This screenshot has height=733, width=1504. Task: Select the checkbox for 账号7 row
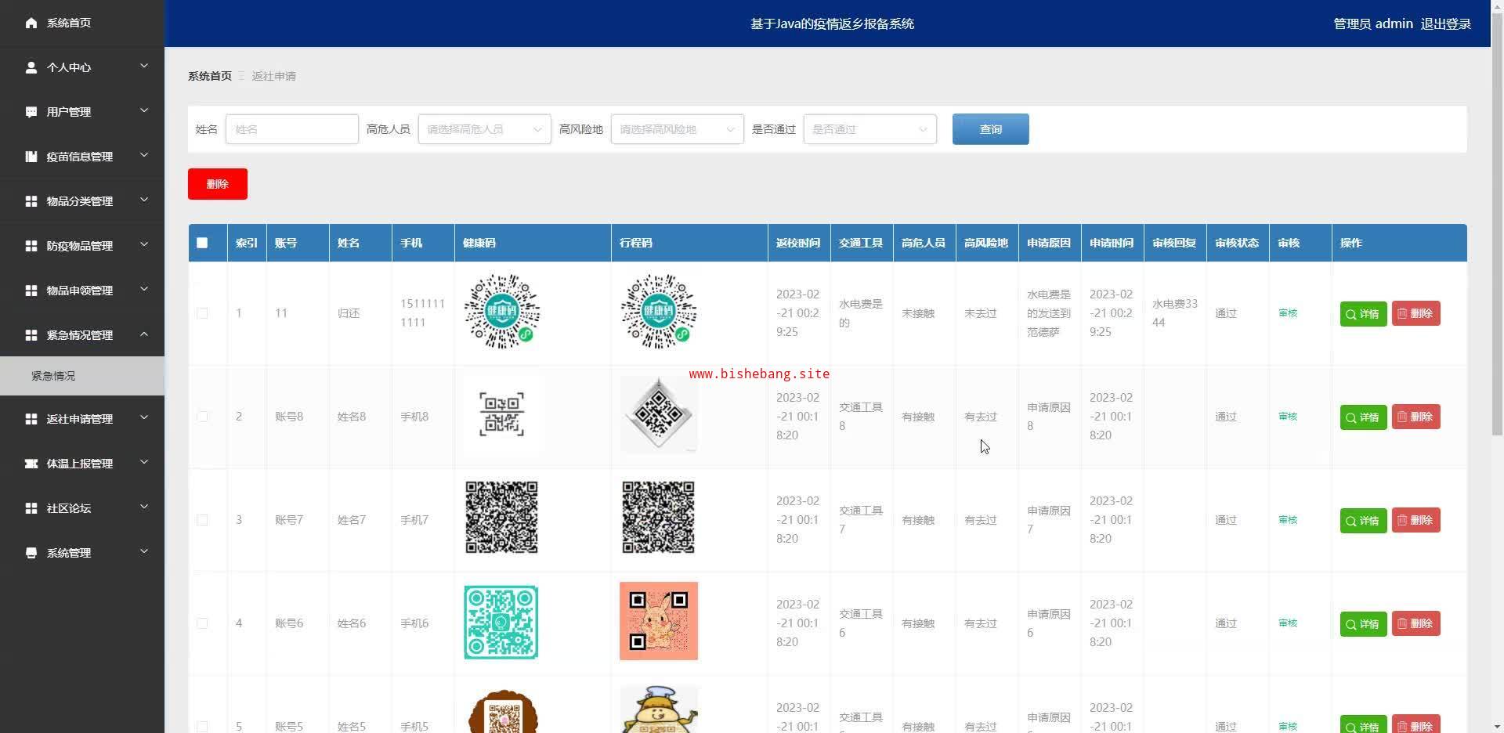point(202,520)
